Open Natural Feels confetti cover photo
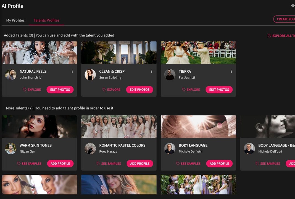The image size is (295, 199). pyautogui.click(x=39, y=53)
